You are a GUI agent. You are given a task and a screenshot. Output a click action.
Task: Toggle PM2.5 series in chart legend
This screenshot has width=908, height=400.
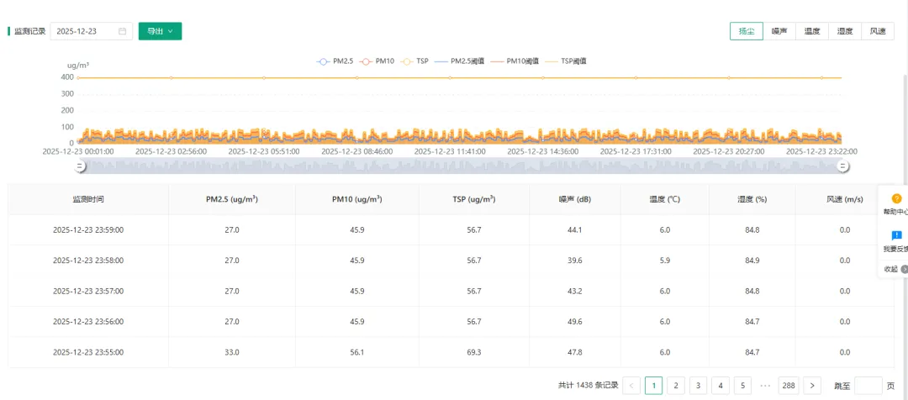tap(335, 61)
